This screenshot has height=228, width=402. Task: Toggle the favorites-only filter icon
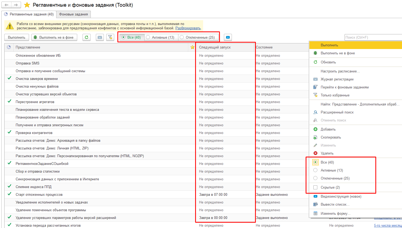click(110, 37)
